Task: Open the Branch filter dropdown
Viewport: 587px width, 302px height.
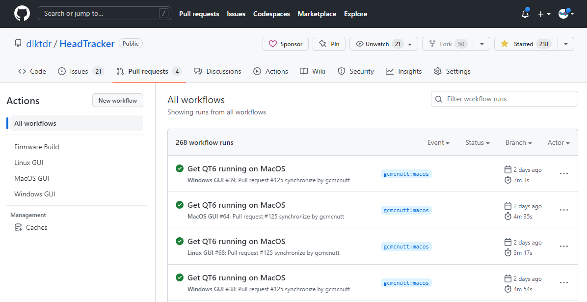Action: 518,142
